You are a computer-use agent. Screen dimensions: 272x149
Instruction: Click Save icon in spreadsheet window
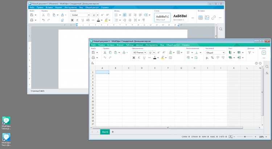93,52
